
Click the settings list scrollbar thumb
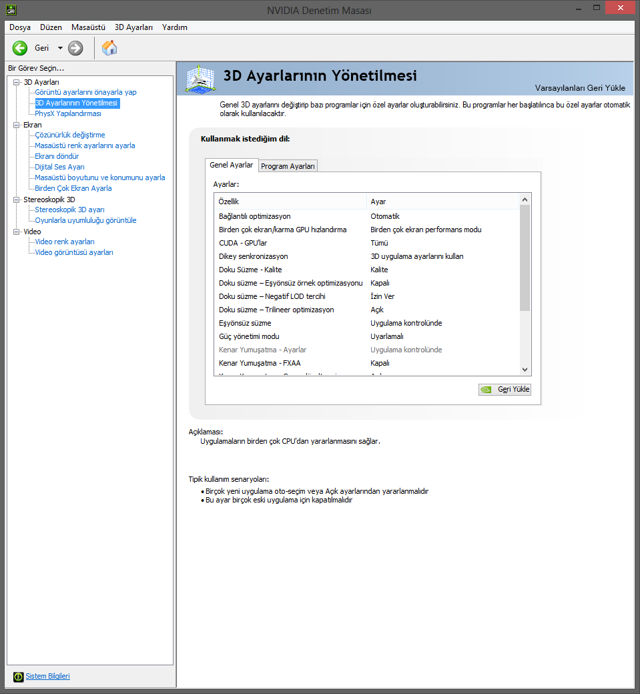tap(525, 258)
